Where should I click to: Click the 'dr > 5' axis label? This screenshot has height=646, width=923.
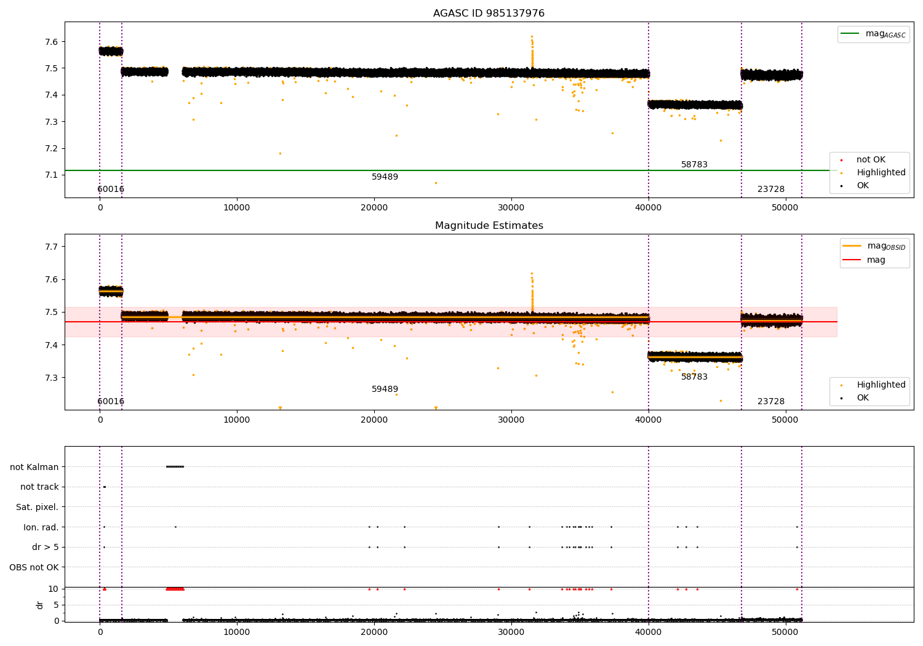coord(46,548)
